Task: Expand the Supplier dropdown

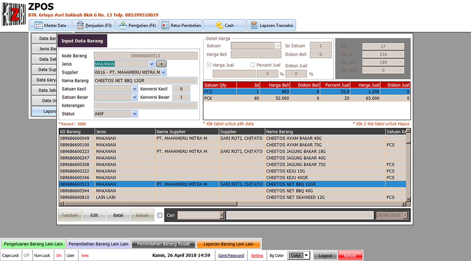Action: tap(163, 72)
